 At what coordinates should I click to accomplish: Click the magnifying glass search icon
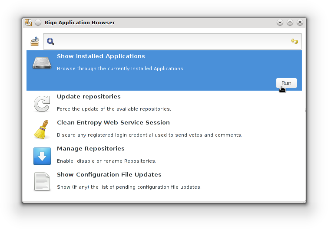(x=50, y=41)
